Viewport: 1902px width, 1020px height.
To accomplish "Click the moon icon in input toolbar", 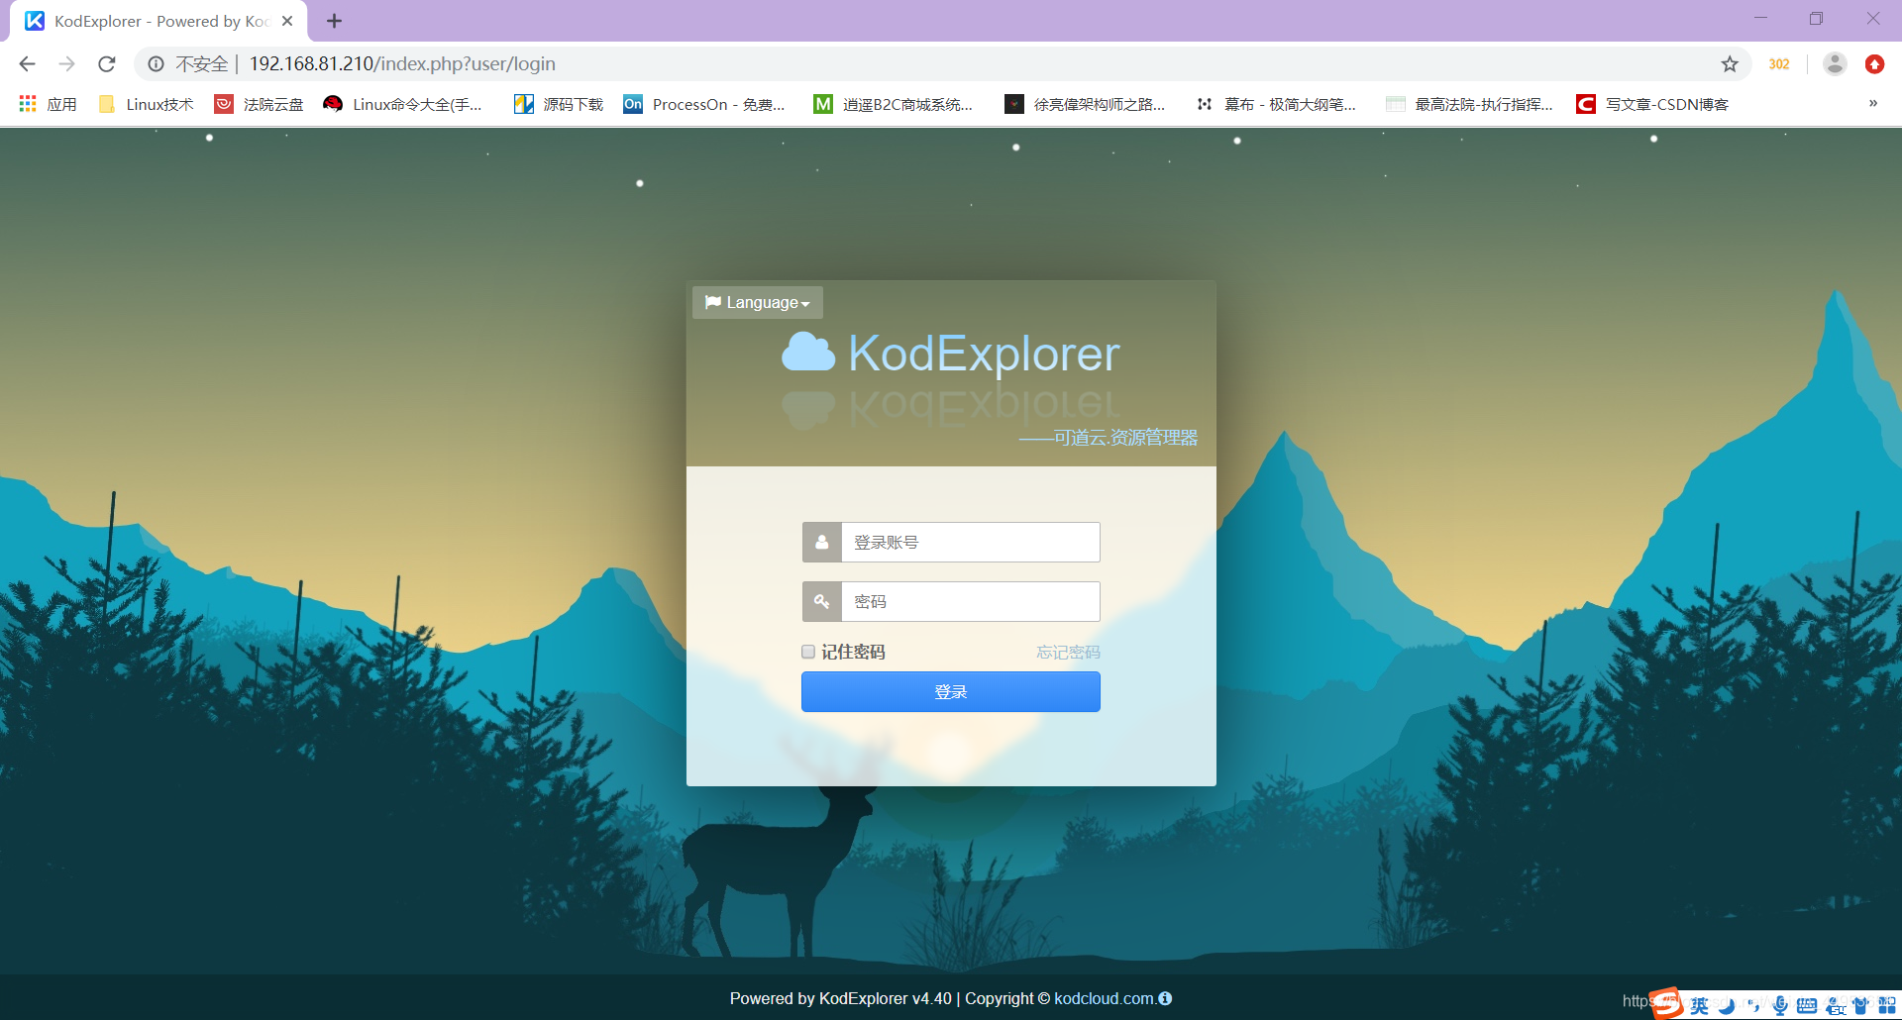I will [1728, 1006].
